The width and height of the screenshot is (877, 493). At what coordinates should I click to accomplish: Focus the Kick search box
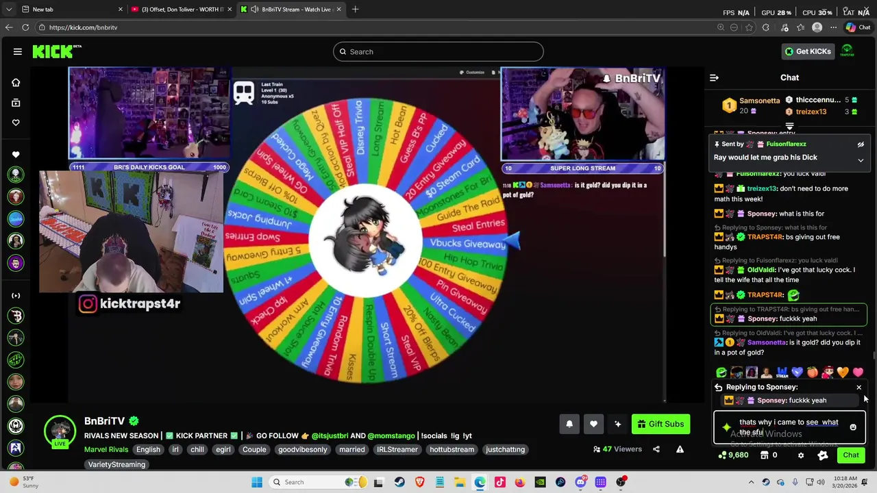pyautogui.click(x=438, y=51)
